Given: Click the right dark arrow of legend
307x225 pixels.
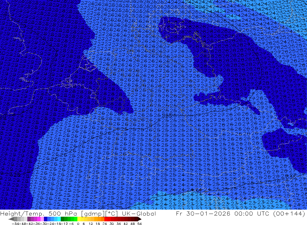Looking at the screenshot, I should pos(140,219).
